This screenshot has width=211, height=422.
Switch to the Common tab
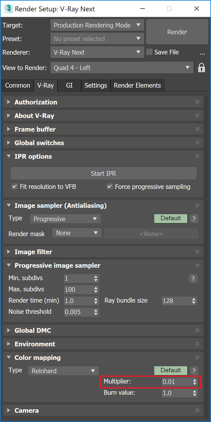pos(17,86)
